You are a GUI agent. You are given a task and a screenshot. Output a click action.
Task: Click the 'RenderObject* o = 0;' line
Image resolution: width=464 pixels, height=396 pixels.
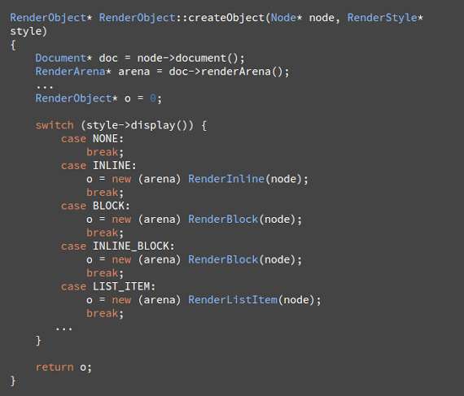coord(98,98)
